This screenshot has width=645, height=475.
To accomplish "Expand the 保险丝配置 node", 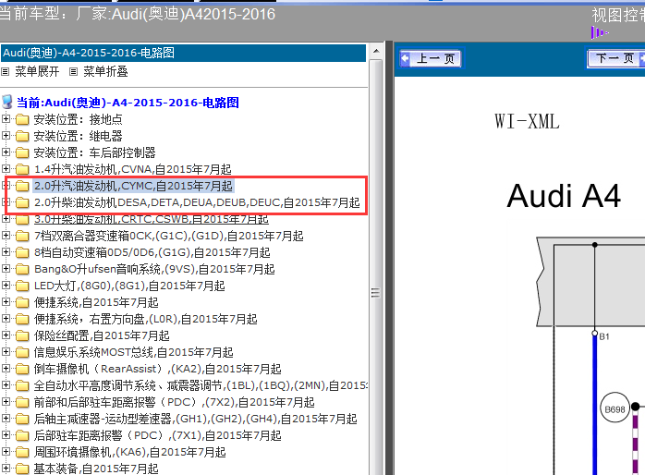I will [x=6, y=335].
